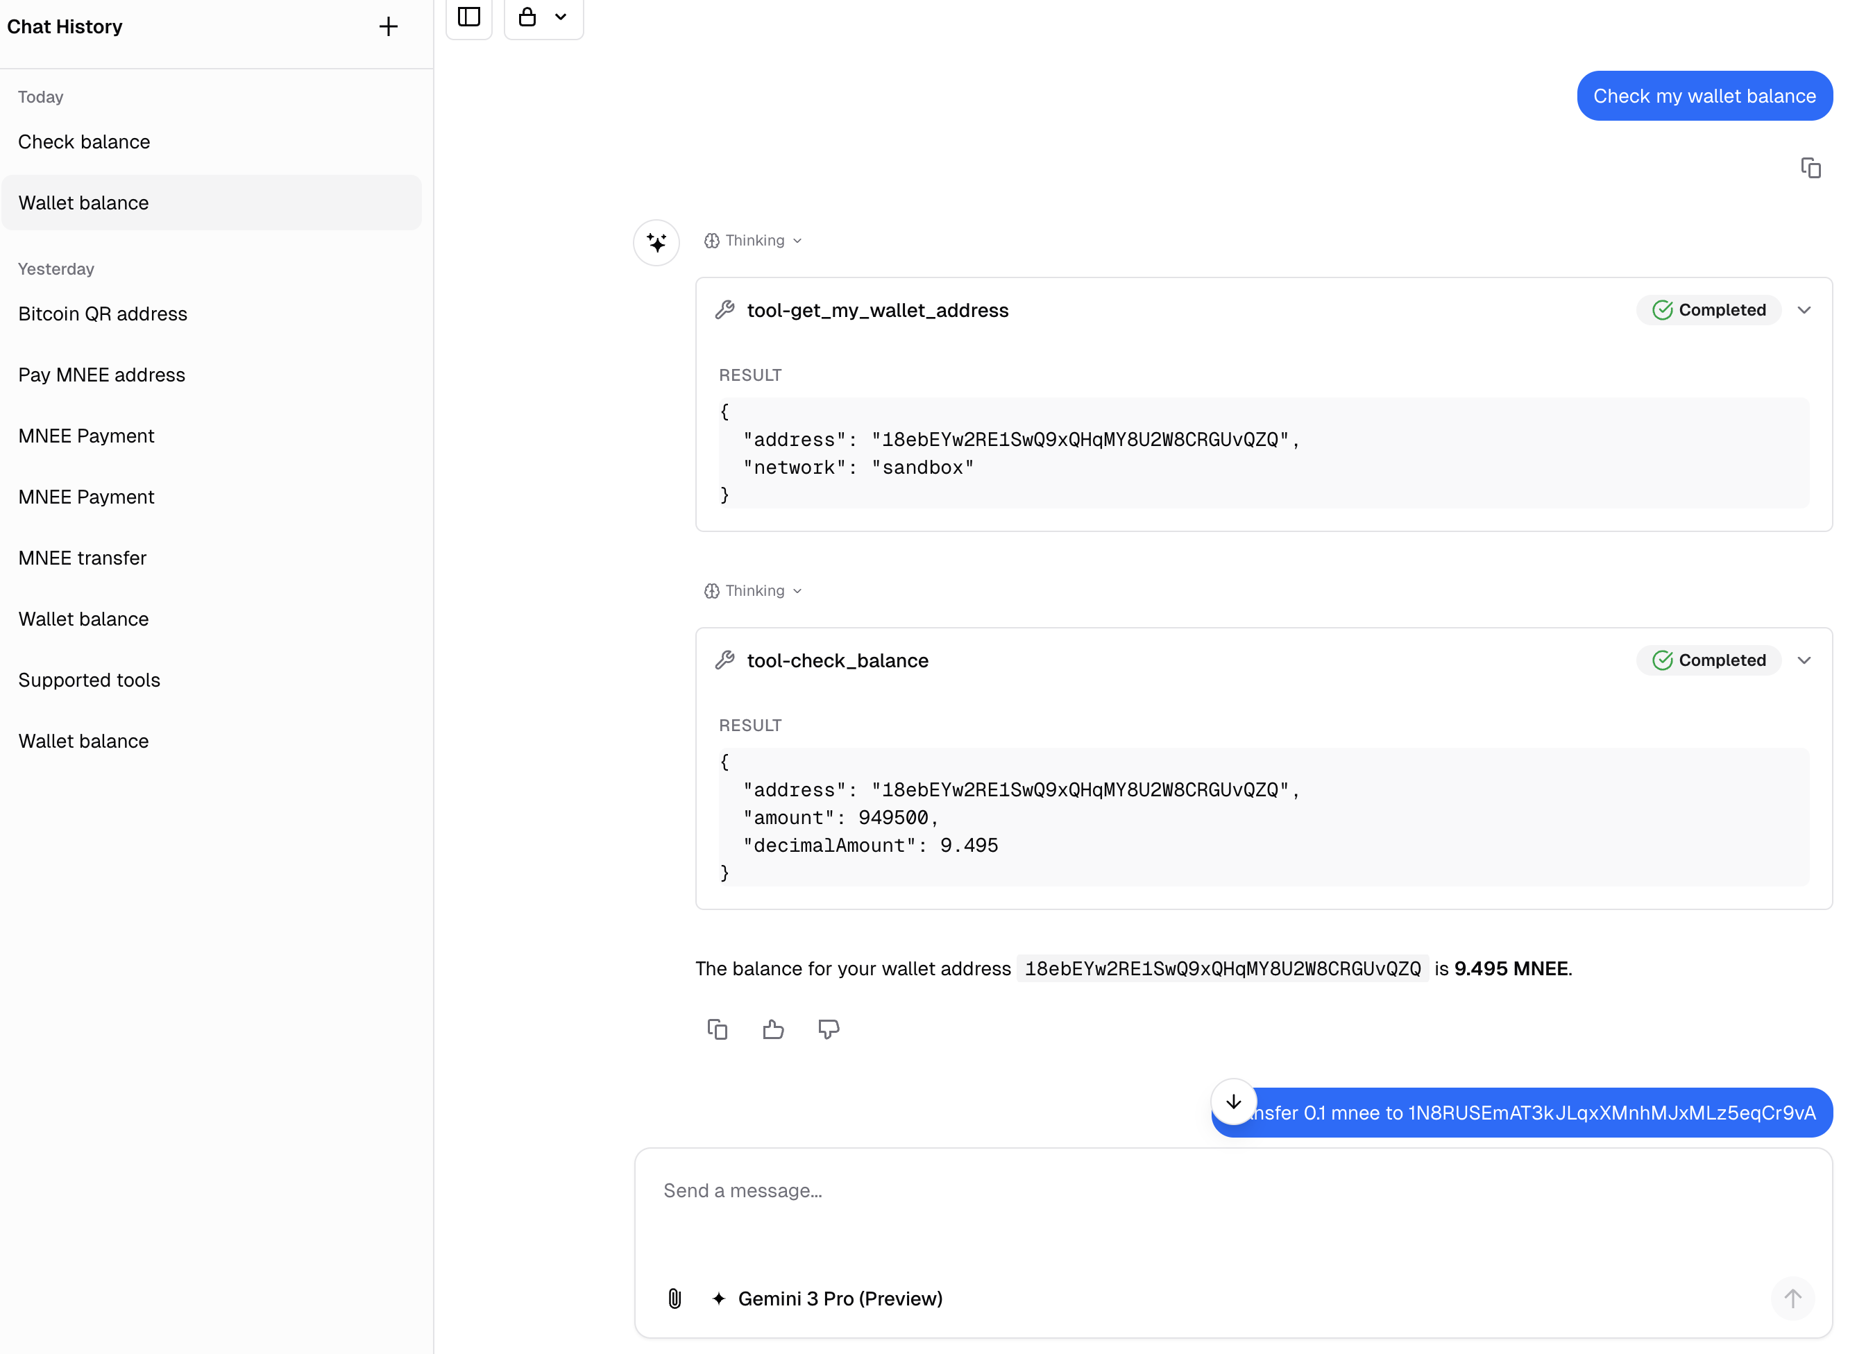Copy the assistant response
Screen dimensions: 1857x1354
pos(718,1029)
